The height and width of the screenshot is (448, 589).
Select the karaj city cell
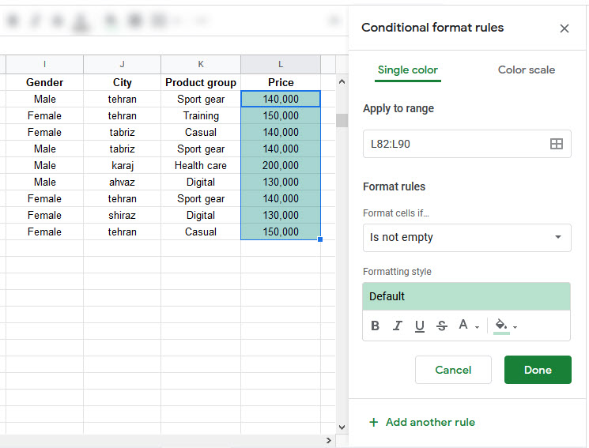click(122, 165)
